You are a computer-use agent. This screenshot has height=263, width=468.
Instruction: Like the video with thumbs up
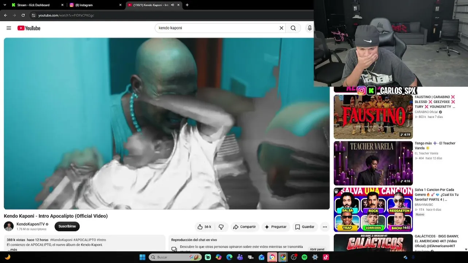(x=205, y=227)
